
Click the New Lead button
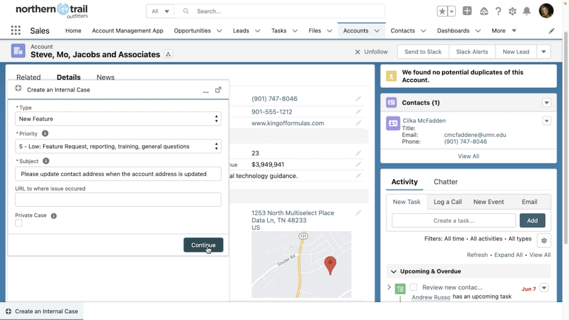(516, 52)
